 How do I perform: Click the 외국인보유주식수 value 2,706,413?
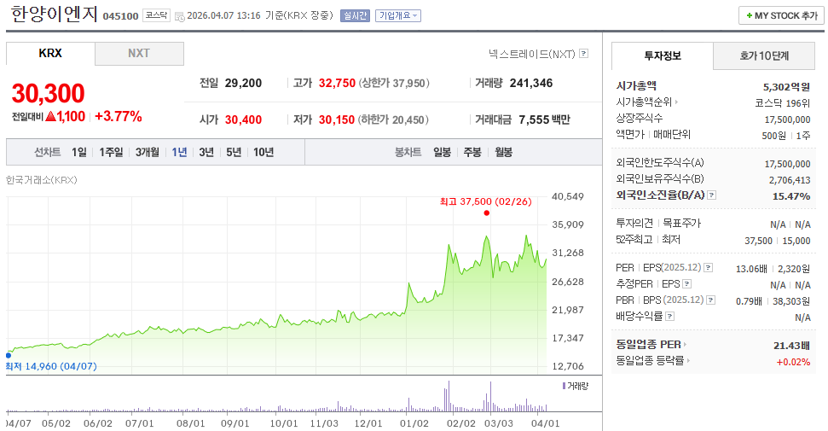coord(790,180)
